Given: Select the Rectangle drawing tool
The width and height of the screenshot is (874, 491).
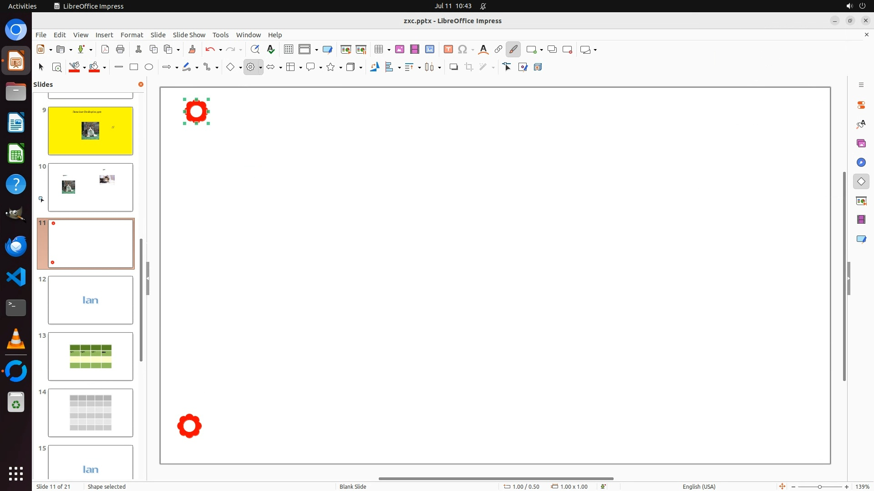Looking at the screenshot, I should point(133,67).
